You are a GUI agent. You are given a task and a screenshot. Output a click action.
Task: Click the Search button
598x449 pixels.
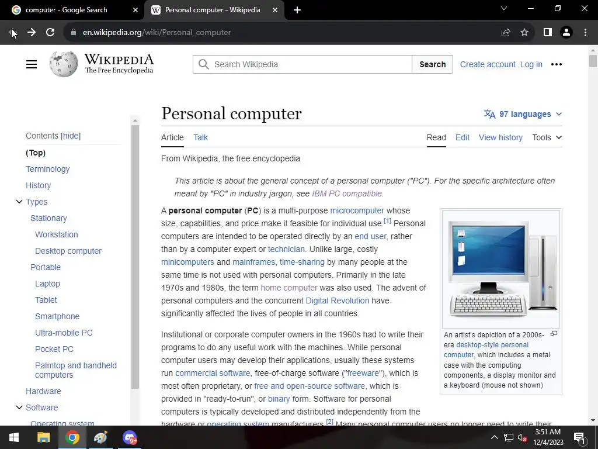[x=433, y=64]
